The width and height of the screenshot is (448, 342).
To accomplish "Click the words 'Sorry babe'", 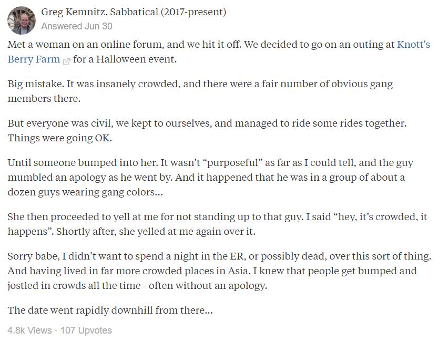I will [x=33, y=256].
